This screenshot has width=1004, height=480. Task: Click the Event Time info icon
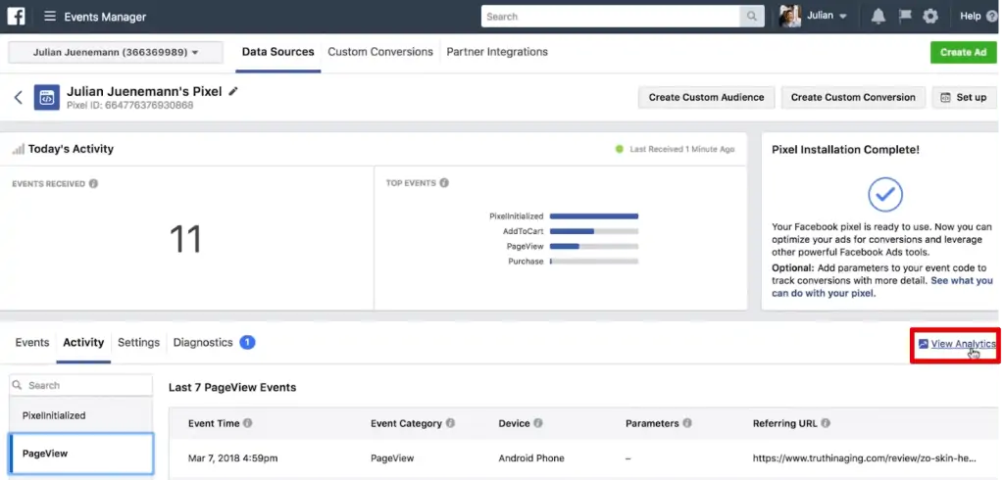pyautogui.click(x=248, y=423)
